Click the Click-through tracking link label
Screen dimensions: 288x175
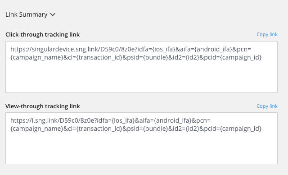[42, 35]
